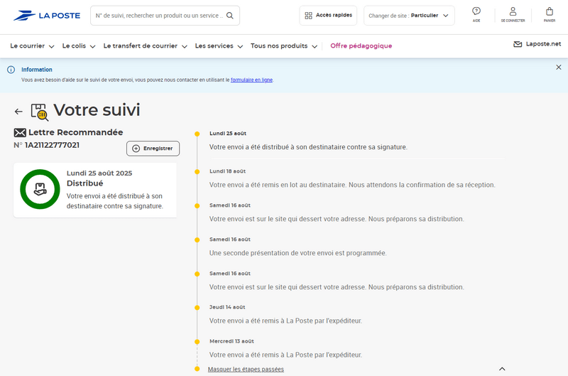Expand the Les services menu

[219, 46]
